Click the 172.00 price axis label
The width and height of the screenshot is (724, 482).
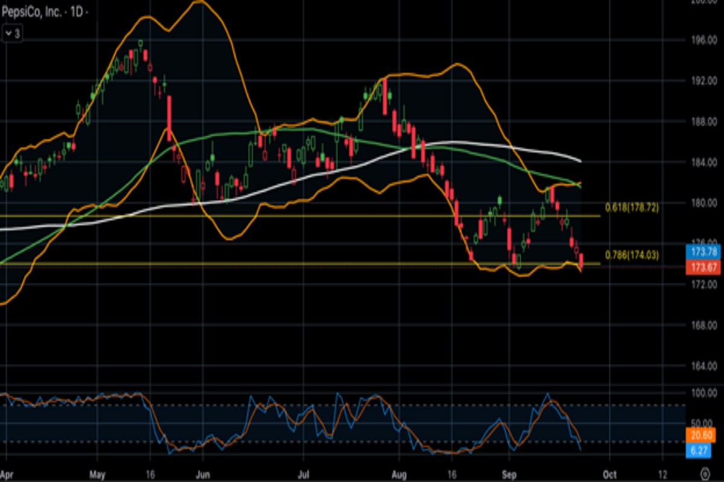click(x=703, y=284)
